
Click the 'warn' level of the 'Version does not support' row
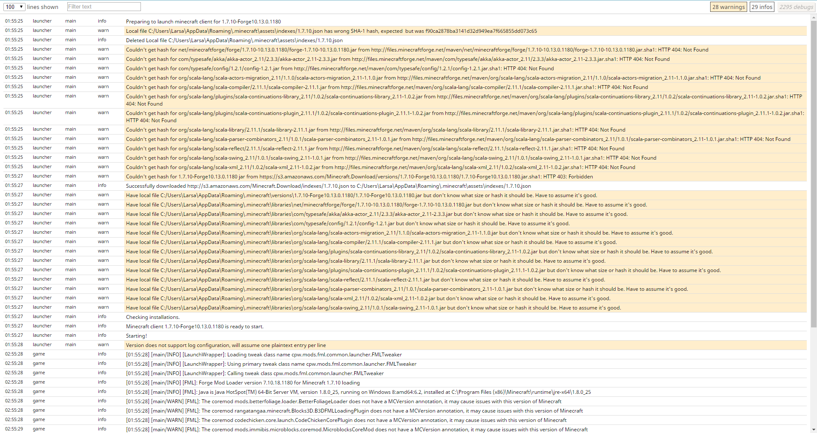click(103, 344)
